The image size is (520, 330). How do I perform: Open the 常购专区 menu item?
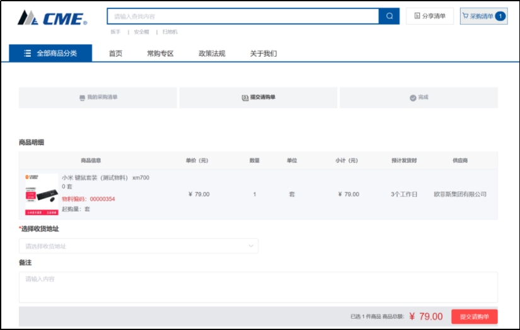[160, 54]
